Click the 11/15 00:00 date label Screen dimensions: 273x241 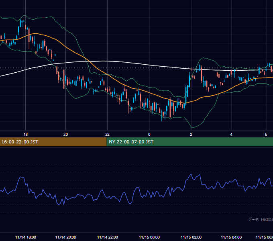click(149, 237)
